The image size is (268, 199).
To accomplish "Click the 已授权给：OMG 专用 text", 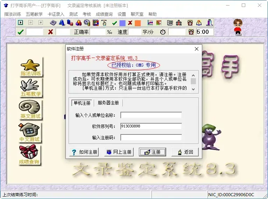I will click(134, 65).
